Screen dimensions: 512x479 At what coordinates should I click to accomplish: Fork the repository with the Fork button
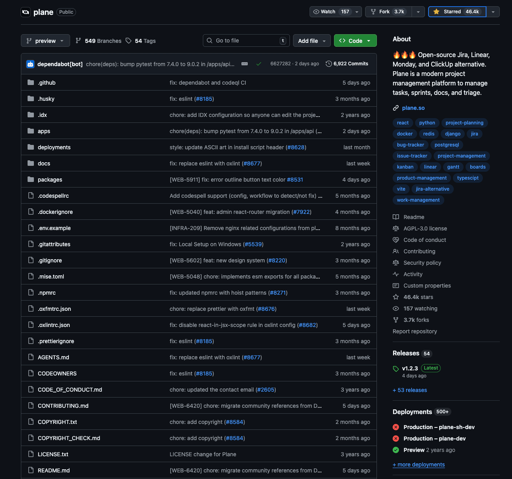pyautogui.click(x=388, y=12)
